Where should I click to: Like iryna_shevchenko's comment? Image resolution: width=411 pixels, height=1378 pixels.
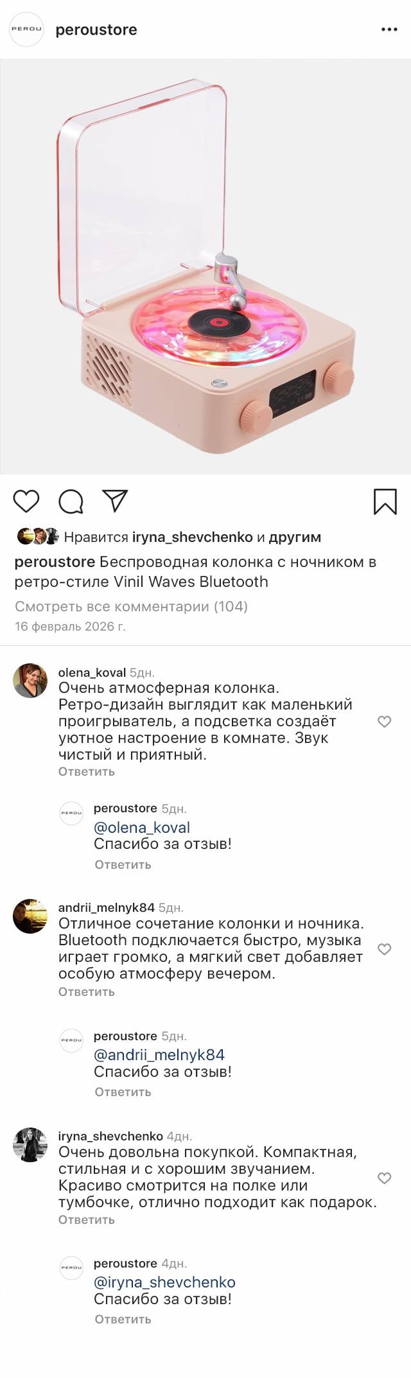click(384, 1178)
